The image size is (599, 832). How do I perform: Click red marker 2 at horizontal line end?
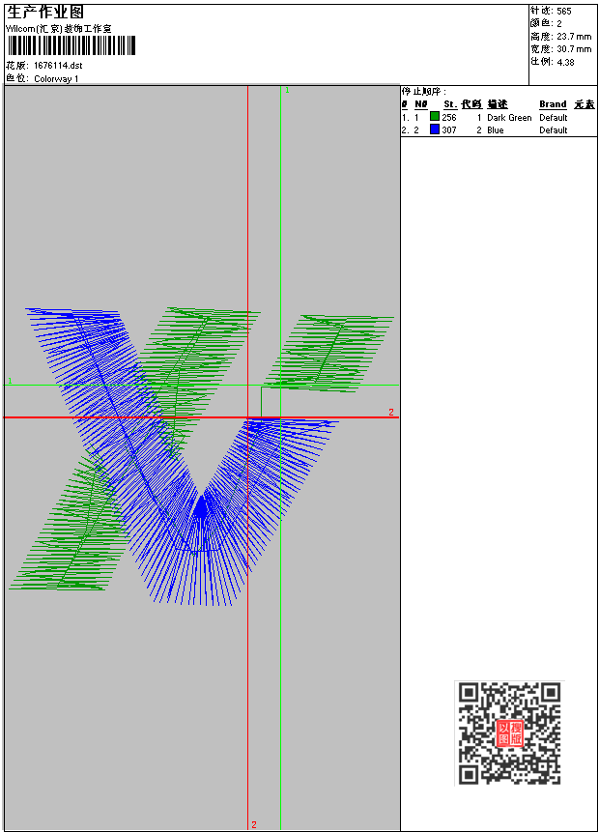click(391, 412)
